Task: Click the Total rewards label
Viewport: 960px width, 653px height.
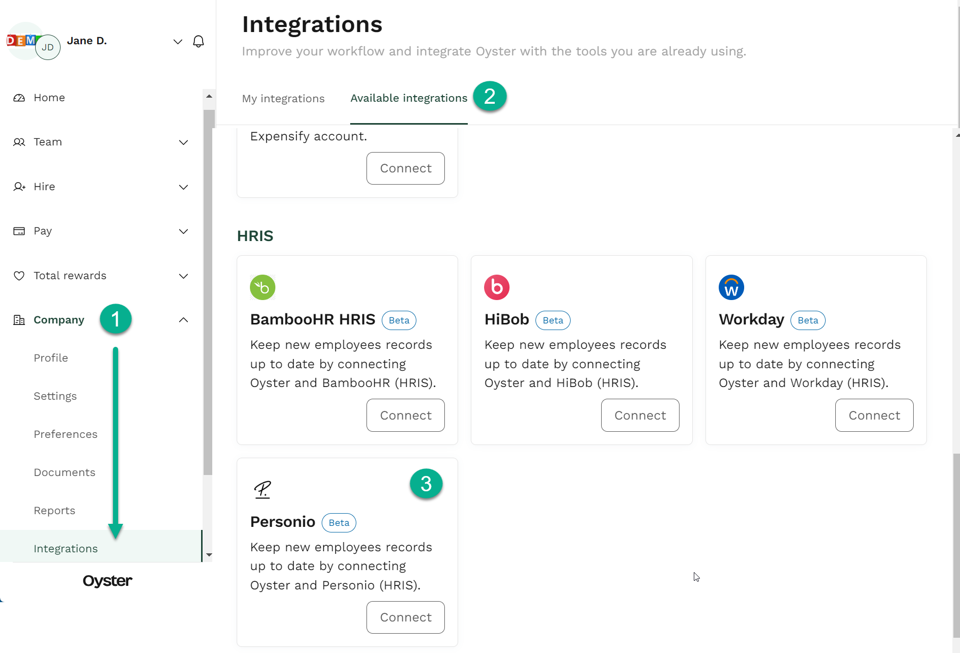Action: point(70,276)
